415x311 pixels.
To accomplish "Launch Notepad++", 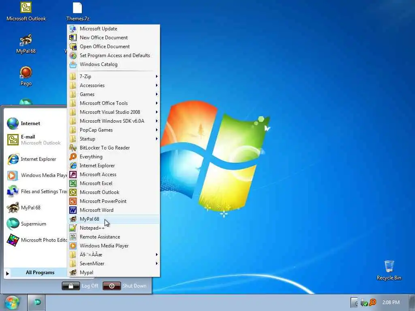I will [113, 228].
